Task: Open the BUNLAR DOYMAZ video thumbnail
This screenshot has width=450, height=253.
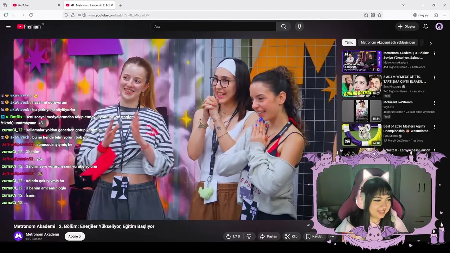Action: click(x=362, y=85)
